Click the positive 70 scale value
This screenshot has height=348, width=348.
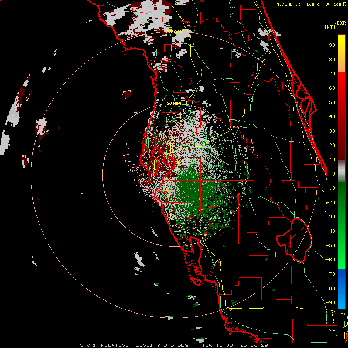[x=332, y=74]
